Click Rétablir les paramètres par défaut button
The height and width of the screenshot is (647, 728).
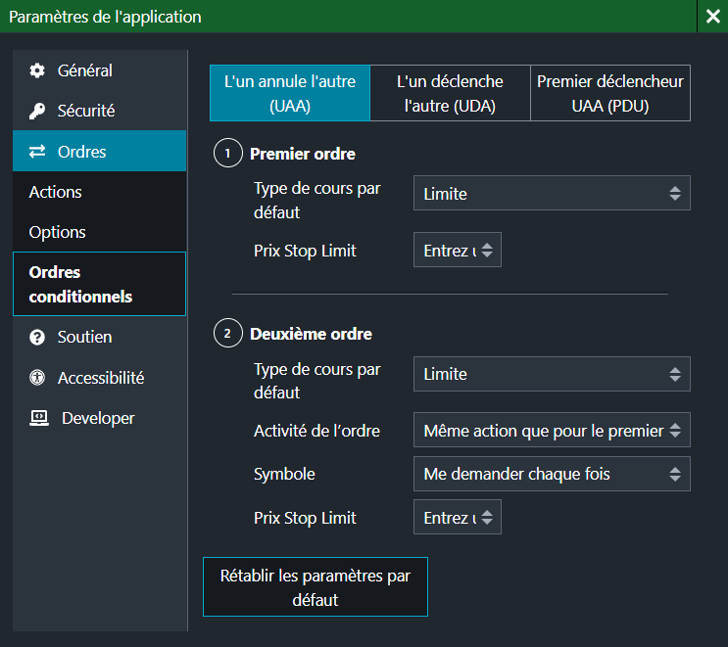click(315, 587)
